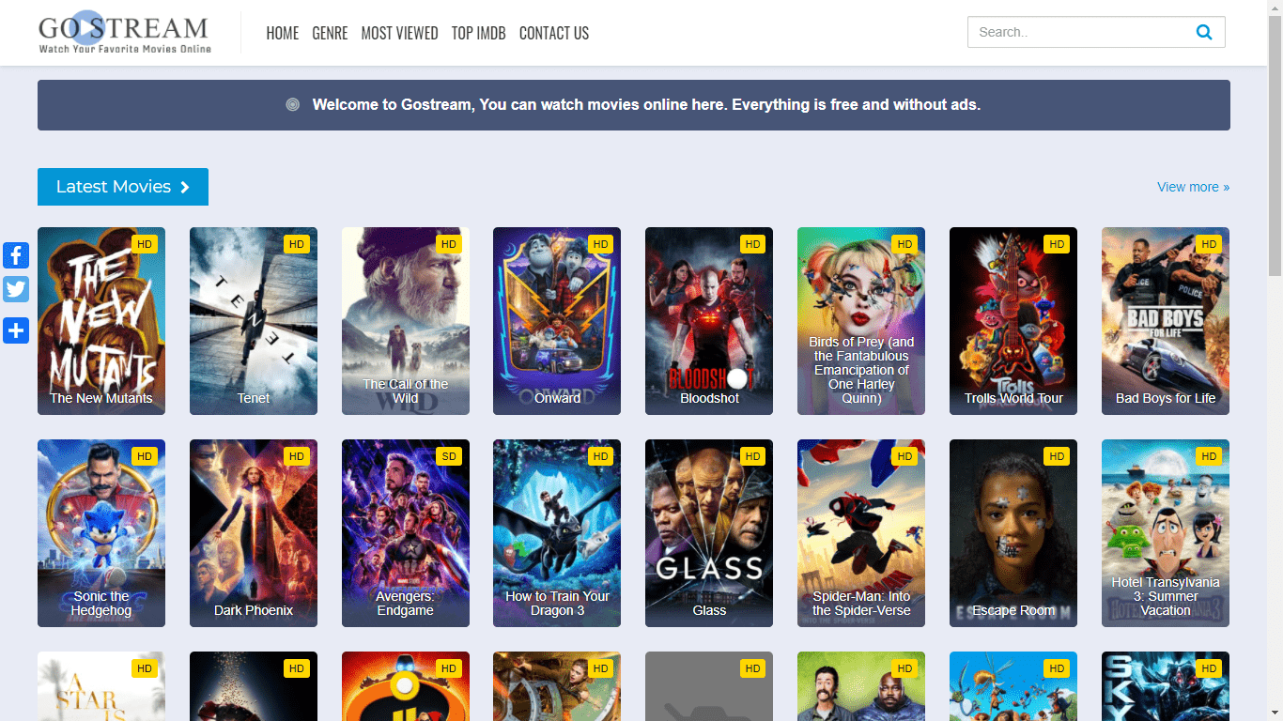The image size is (1283, 721).
Task: Click the SD badge on Avengers: Endgame
Action: [449, 456]
